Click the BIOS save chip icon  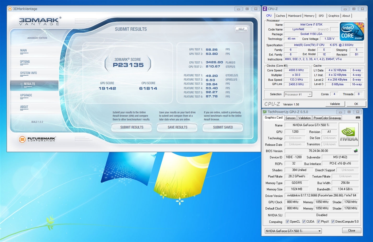click(x=356, y=150)
